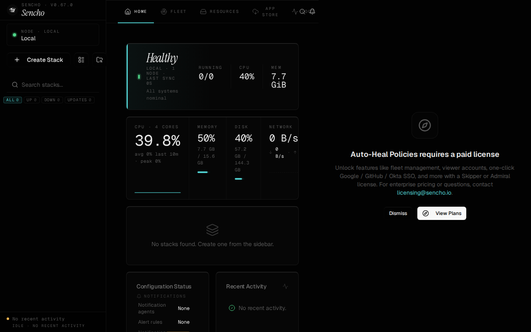Viewport: 531px width, 332px height.
Task: Click the search icon in the top bar
Action: (x=302, y=12)
